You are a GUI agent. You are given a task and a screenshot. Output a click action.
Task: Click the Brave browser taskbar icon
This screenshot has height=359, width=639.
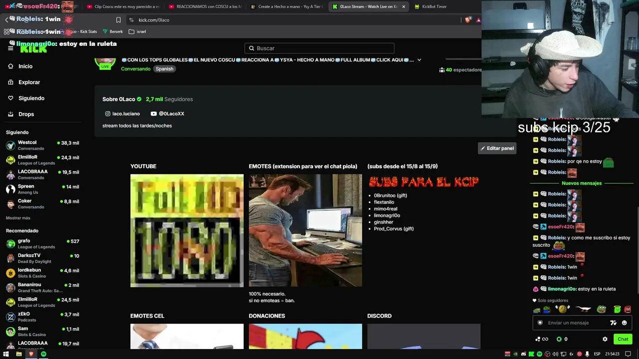pyautogui.click(x=31, y=354)
